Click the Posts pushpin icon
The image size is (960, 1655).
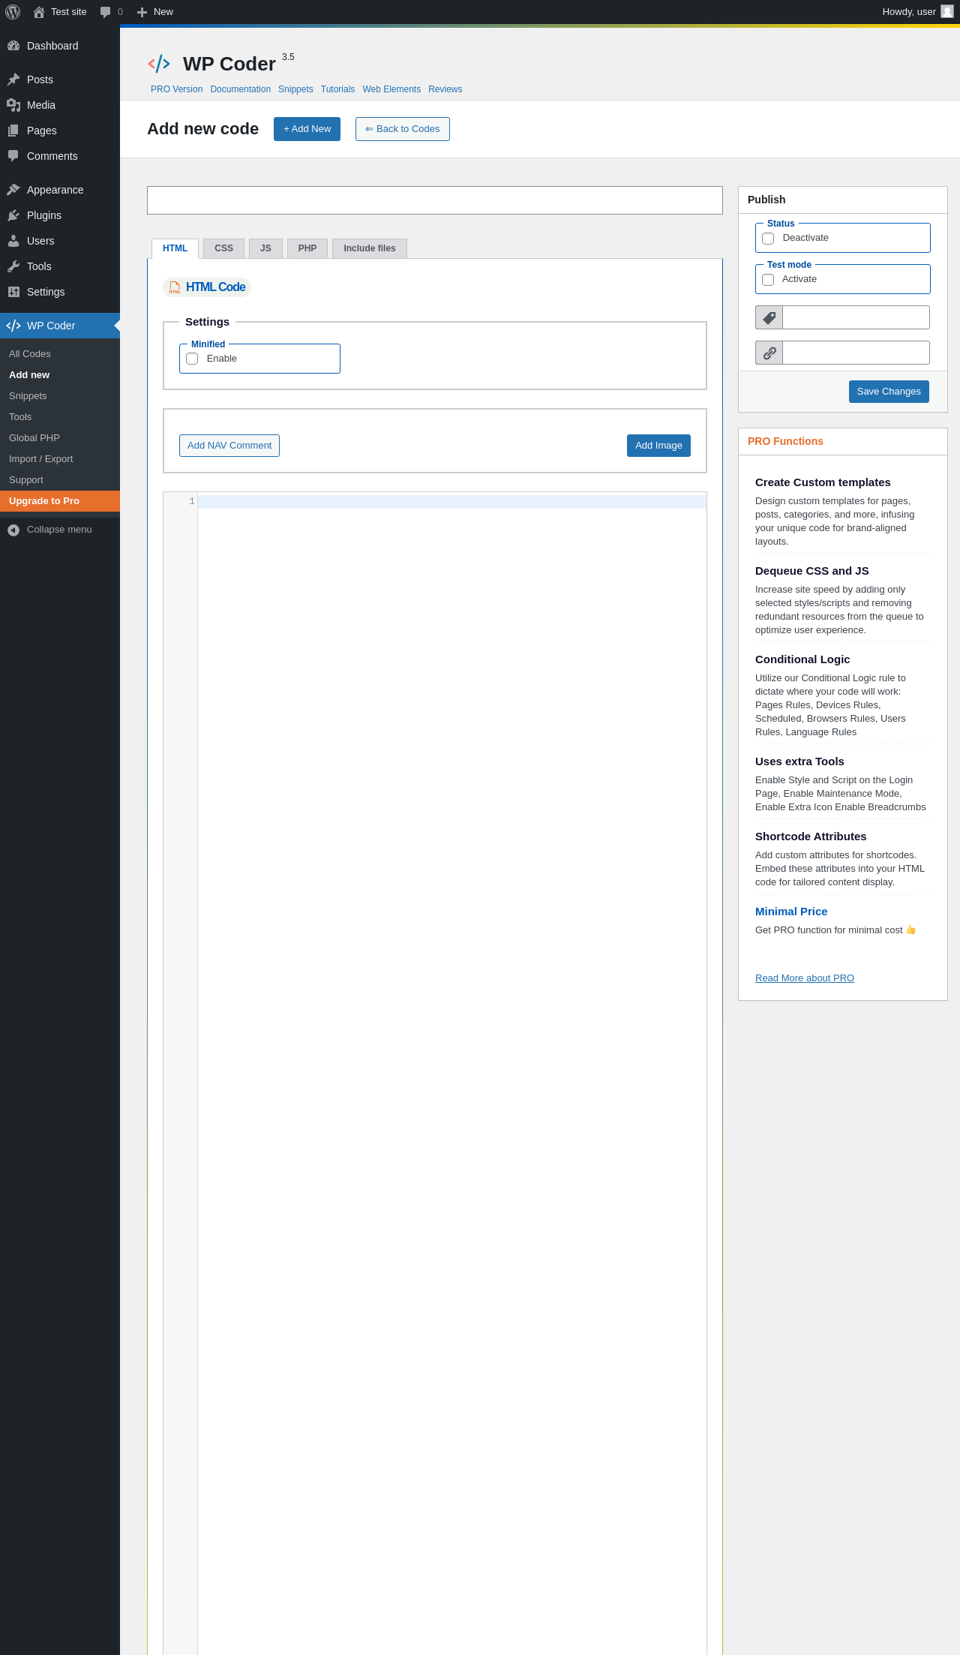[x=13, y=80]
